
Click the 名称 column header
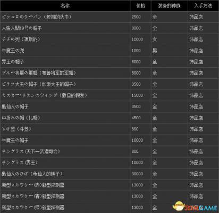click(x=65, y=6)
